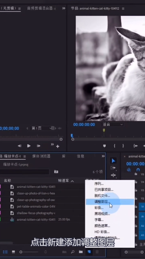
Task: Click the lock on track V4
Action: (x=136, y=182)
